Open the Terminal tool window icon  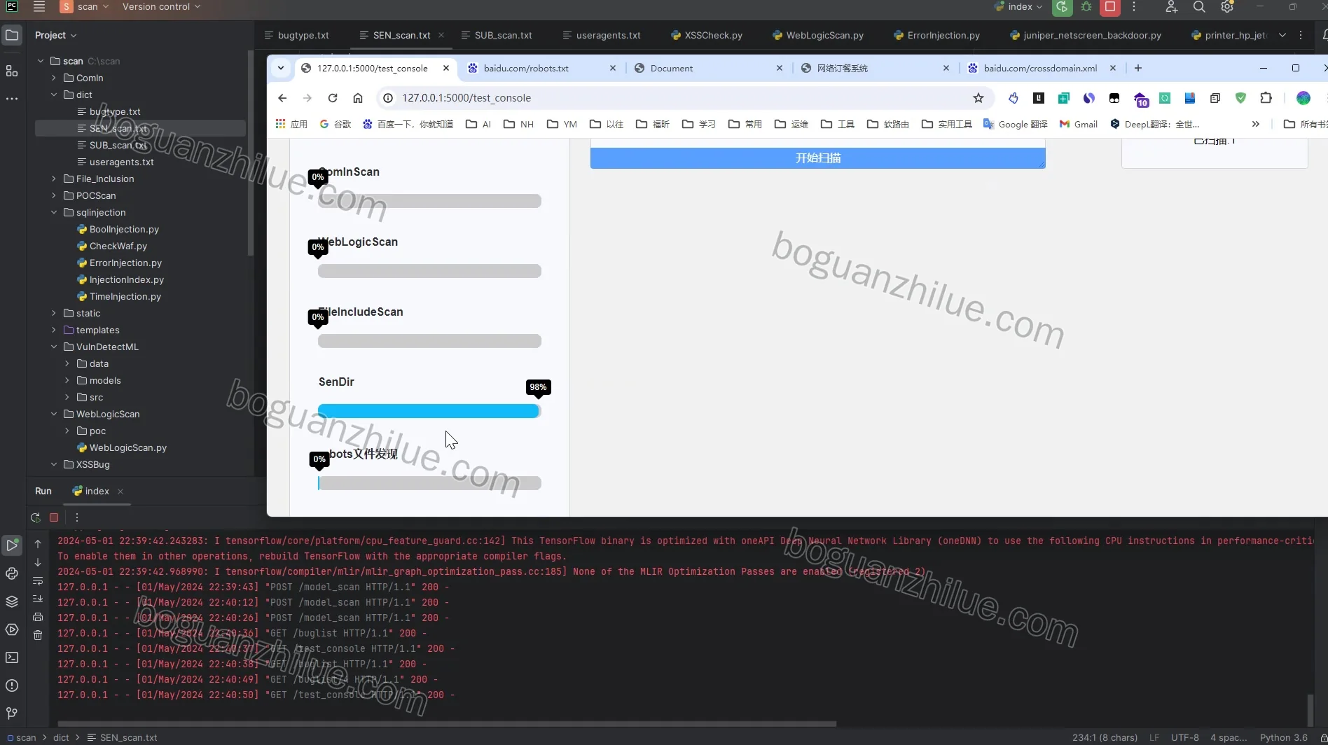click(x=12, y=657)
